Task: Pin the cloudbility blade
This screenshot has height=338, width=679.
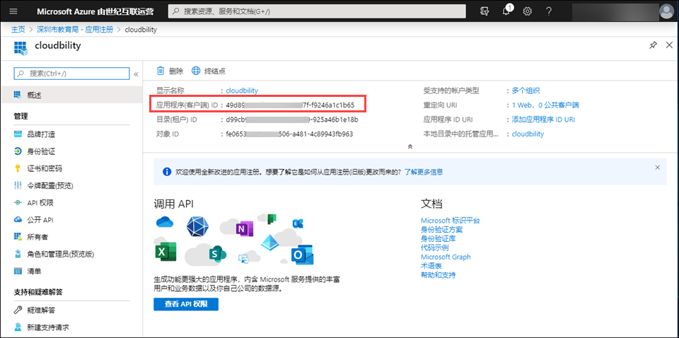Action: tap(653, 45)
